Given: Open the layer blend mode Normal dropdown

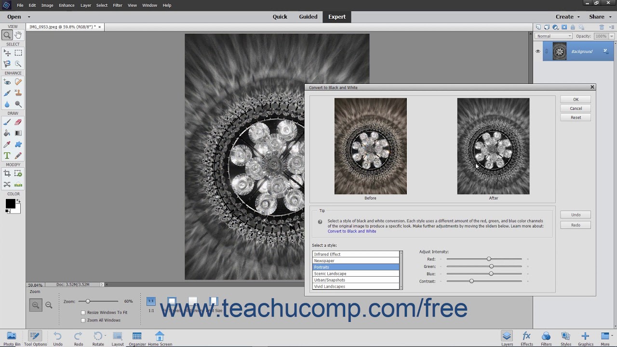Looking at the screenshot, I should point(553,36).
